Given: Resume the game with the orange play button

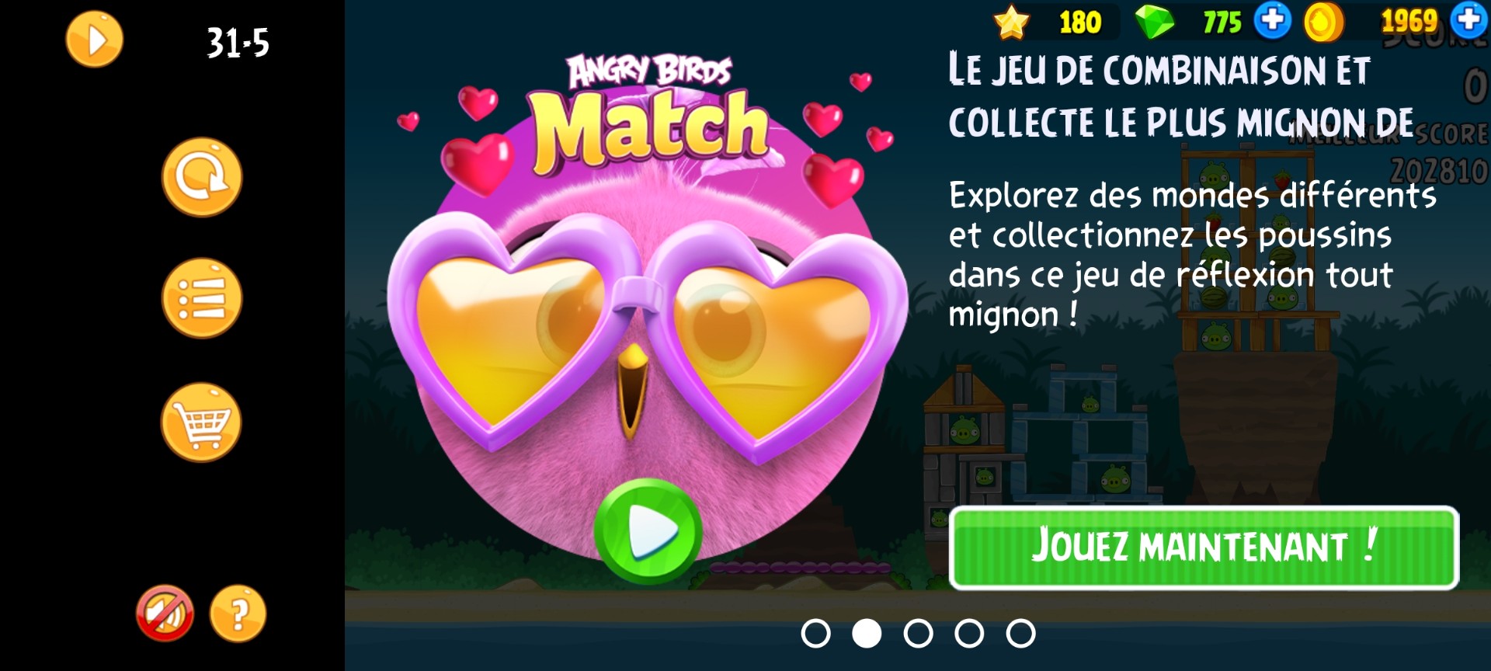Looking at the screenshot, I should click(x=94, y=40).
